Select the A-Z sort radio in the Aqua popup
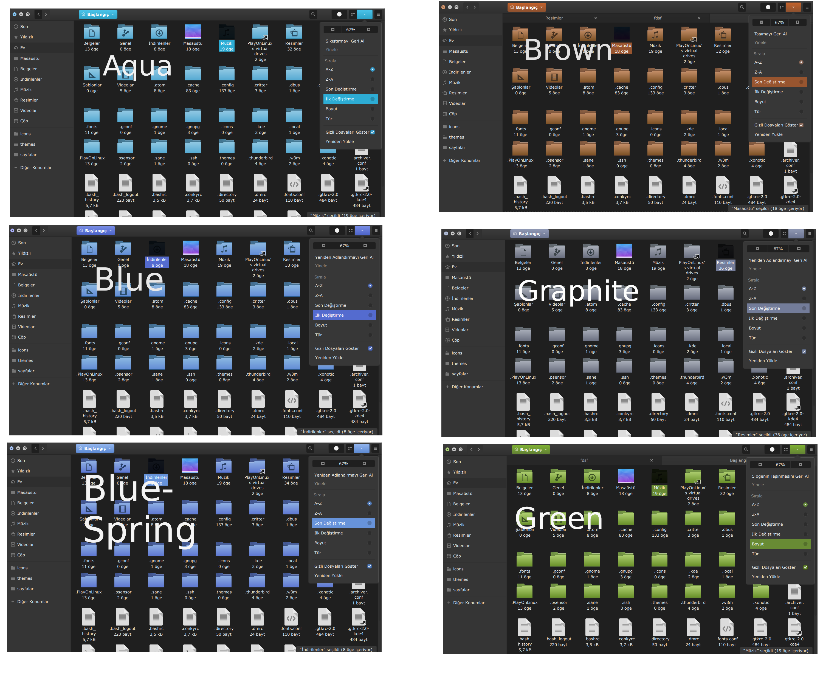 [372, 69]
